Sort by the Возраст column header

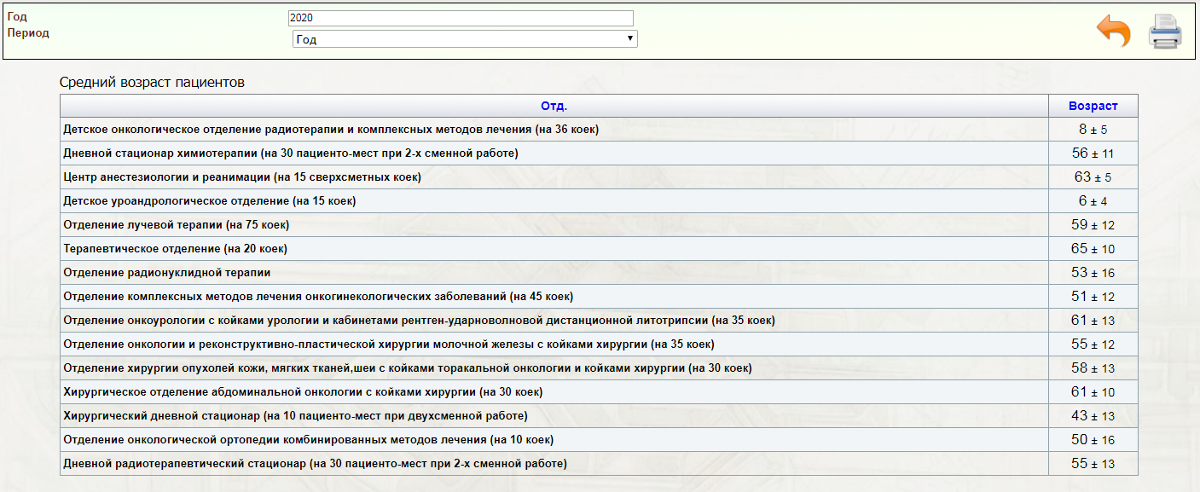pos(1093,106)
